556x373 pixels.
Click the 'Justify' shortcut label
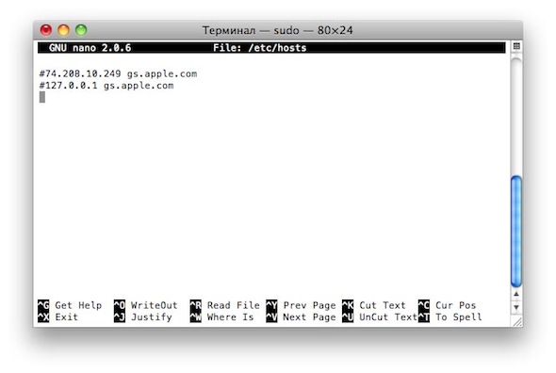coord(152,317)
